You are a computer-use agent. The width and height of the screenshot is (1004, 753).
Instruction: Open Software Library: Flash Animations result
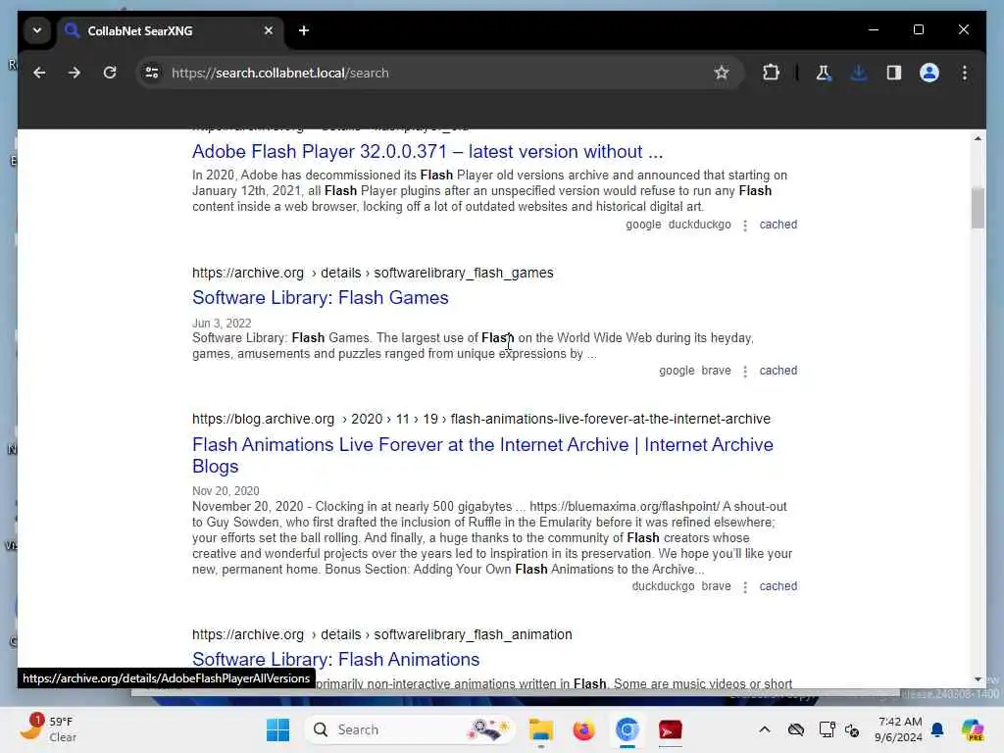(x=335, y=660)
